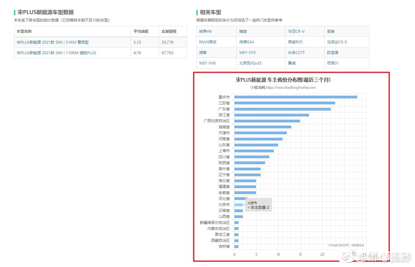The height and width of the screenshot is (267, 415).
Task: Click the 湖南省 bar in the chart
Action: click(263, 127)
